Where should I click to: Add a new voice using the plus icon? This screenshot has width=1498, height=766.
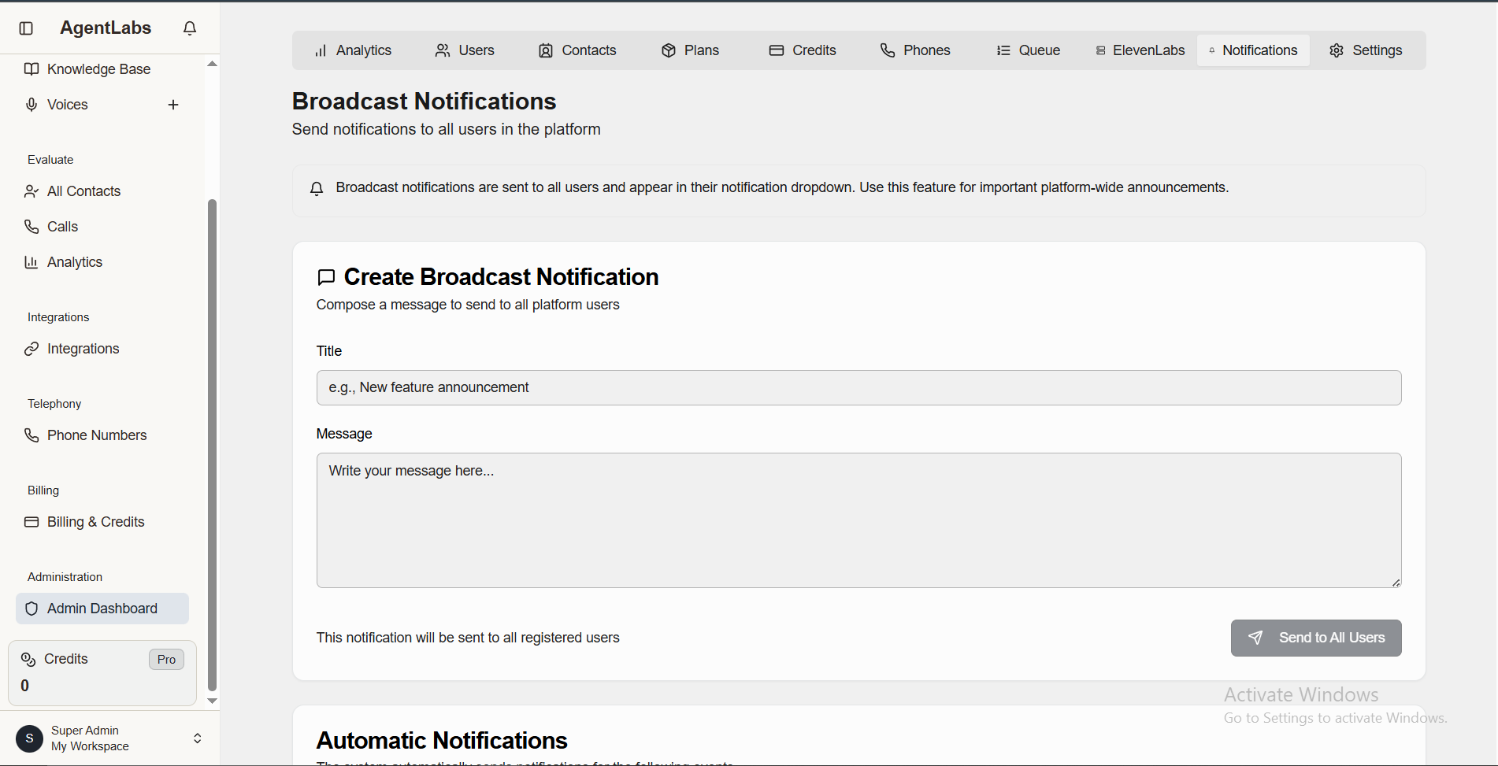173,104
